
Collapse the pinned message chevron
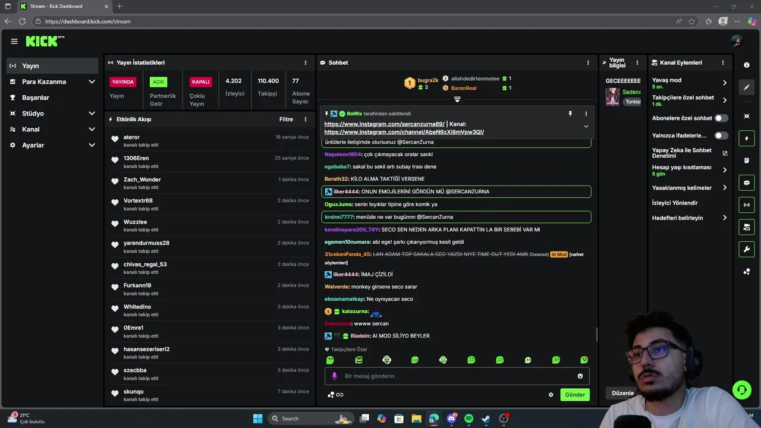pos(586,126)
